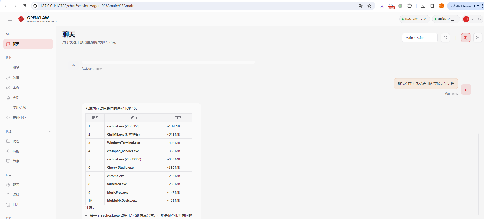484x219 pixels.
Task: Open 概览 overview in sidebar
Action: 28,68
